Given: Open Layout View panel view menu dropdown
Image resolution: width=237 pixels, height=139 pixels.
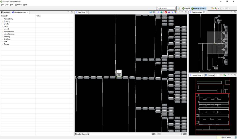Looking at the screenshot, I should coord(229,75).
